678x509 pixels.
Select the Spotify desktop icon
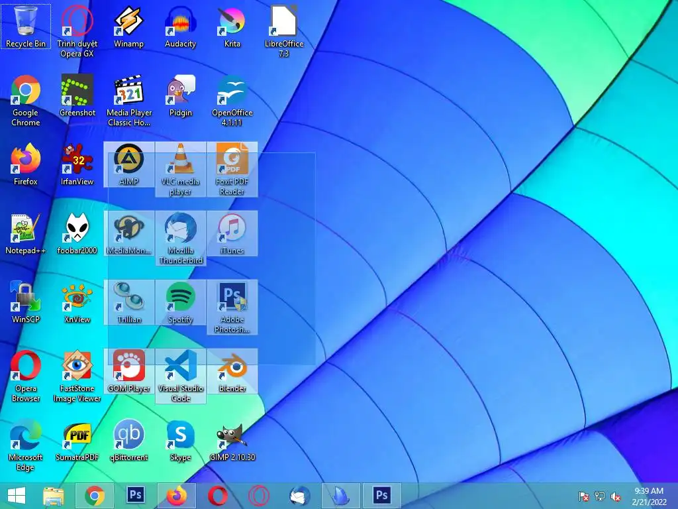pos(180,302)
